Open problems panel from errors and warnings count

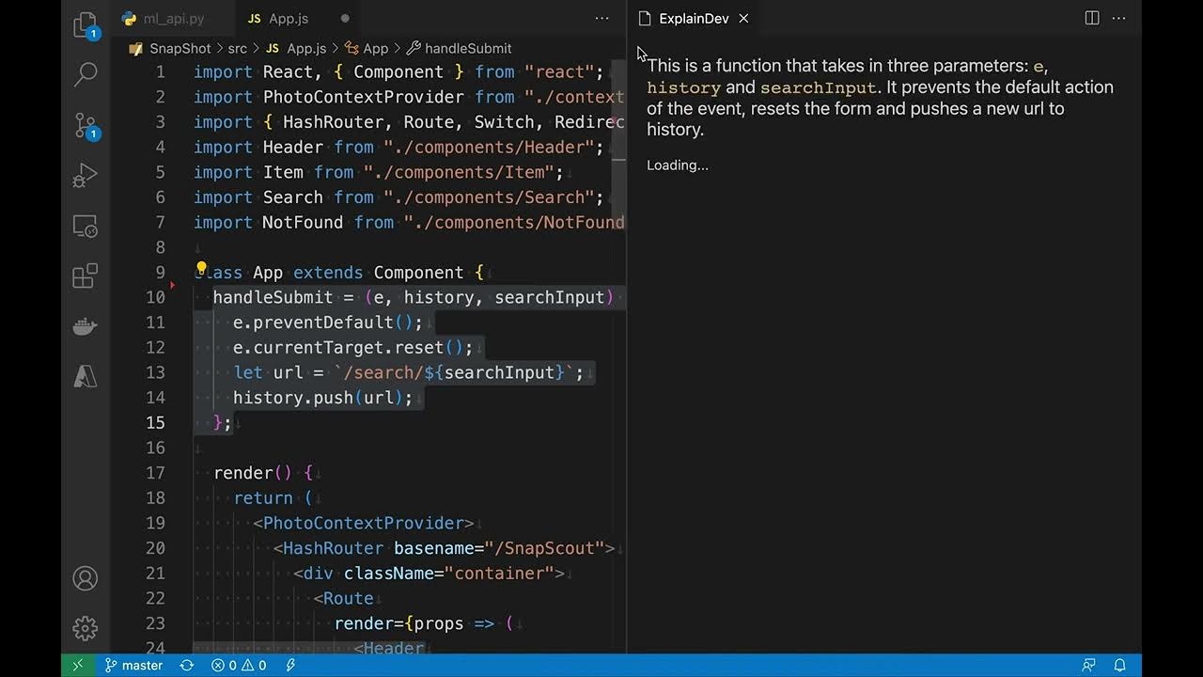[239, 665]
